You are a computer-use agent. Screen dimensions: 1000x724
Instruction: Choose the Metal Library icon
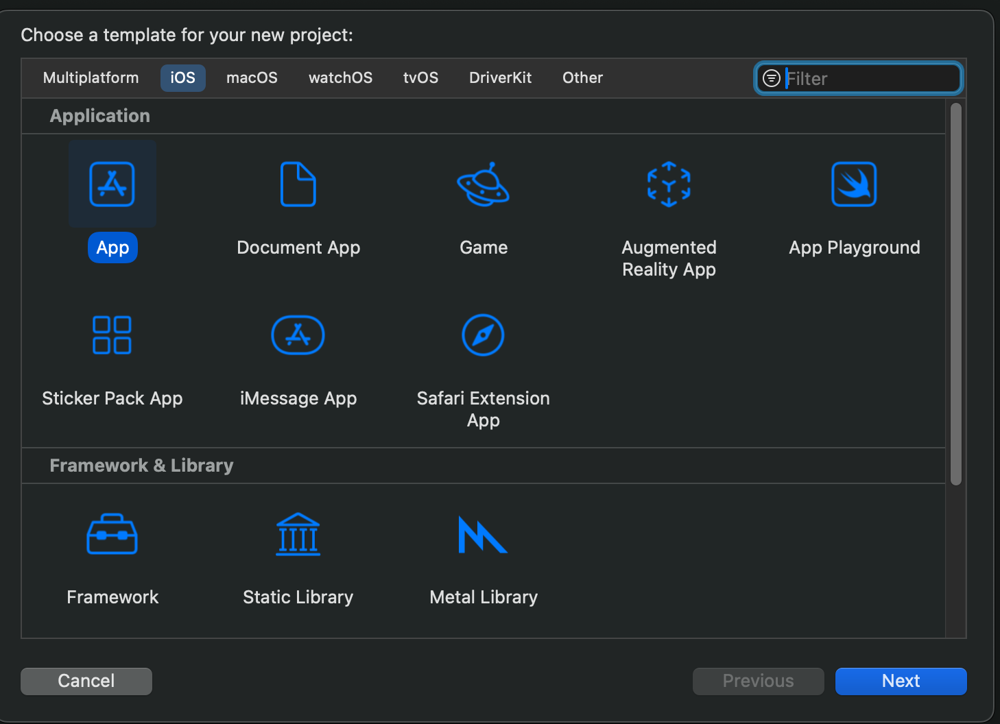[x=483, y=534]
